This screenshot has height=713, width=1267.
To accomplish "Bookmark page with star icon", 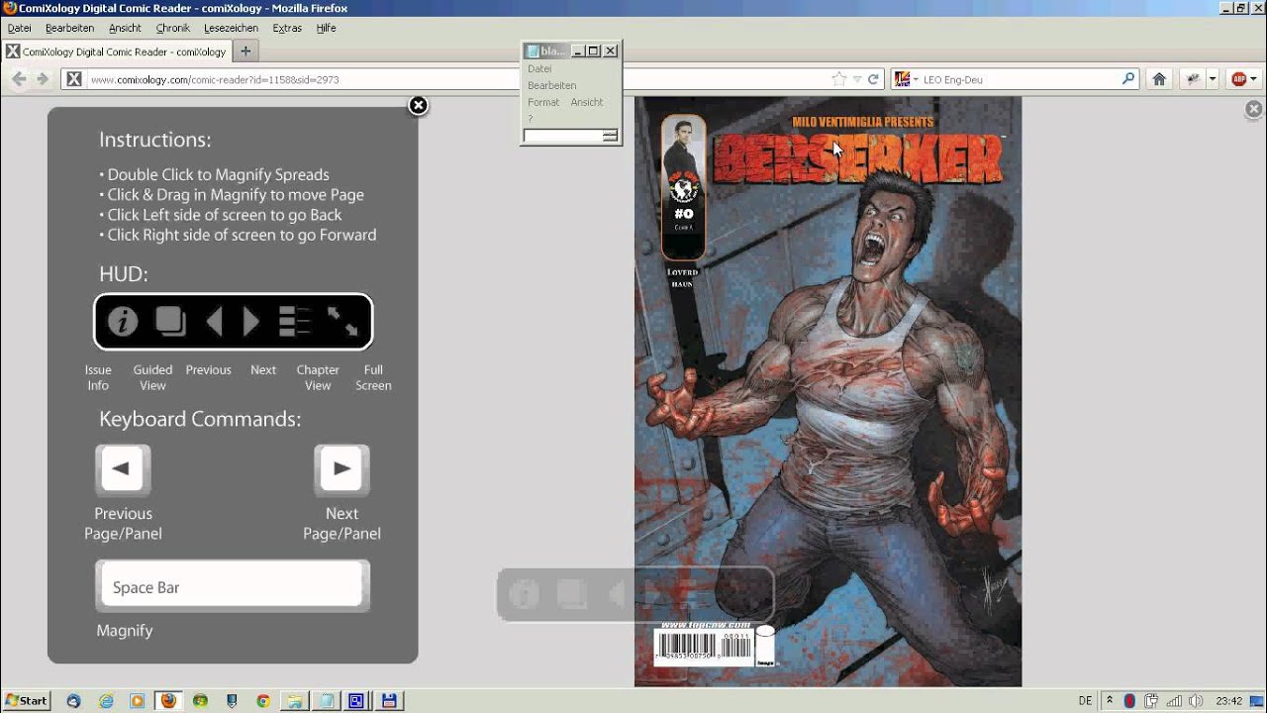I will pos(839,79).
